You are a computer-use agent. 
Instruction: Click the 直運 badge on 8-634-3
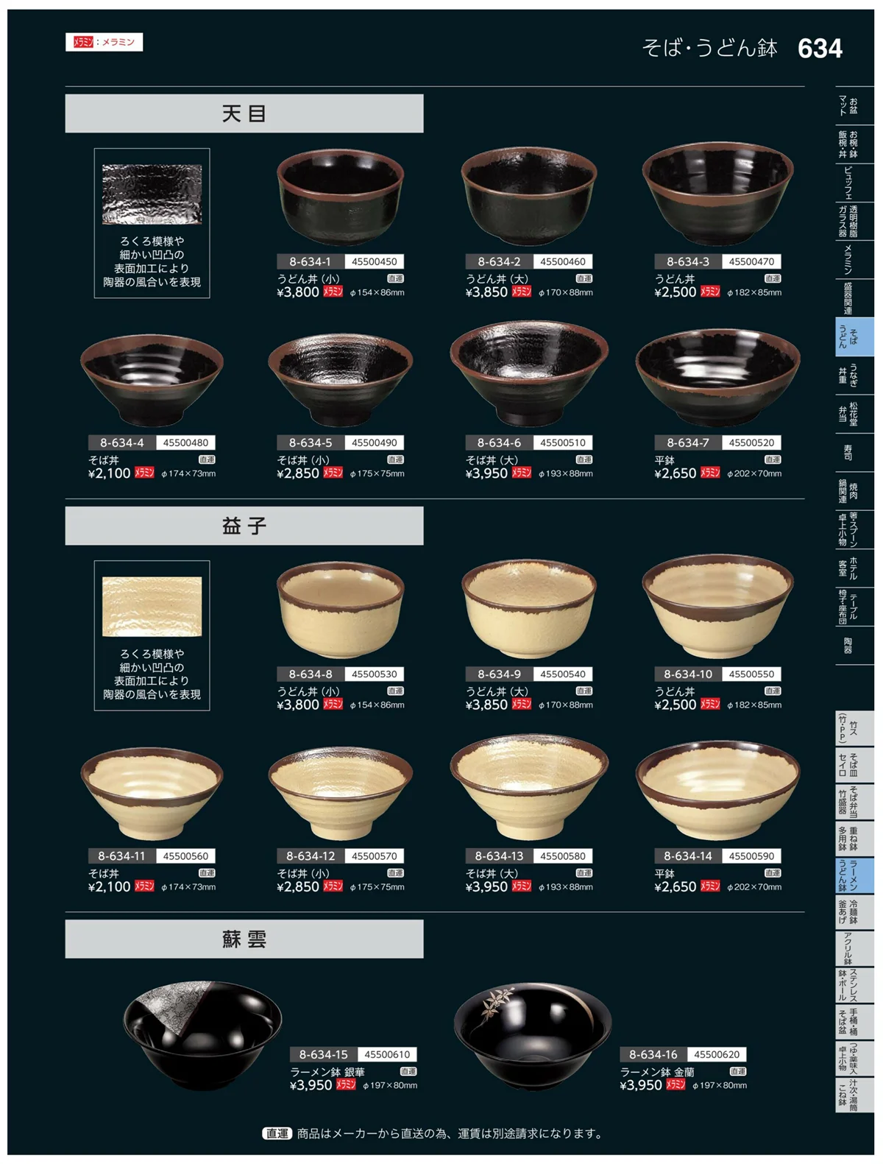773,278
